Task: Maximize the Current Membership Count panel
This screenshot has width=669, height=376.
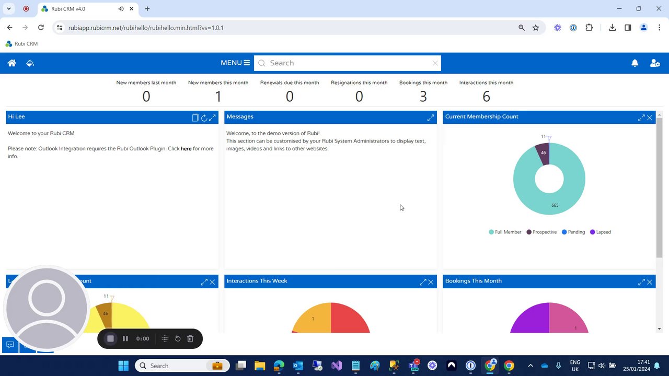Action: pyautogui.click(x=641, y=118)
